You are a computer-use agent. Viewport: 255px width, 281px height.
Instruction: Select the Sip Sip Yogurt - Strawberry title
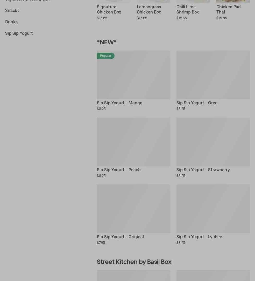coord(203,170)
